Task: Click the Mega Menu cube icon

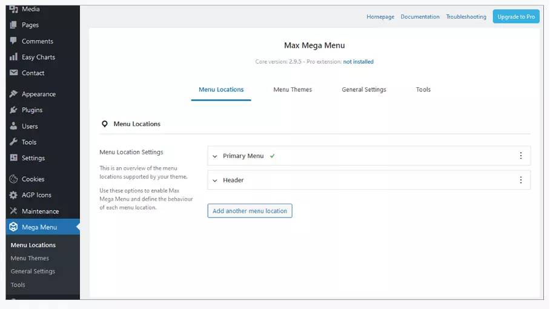Action: pos(13,227)
